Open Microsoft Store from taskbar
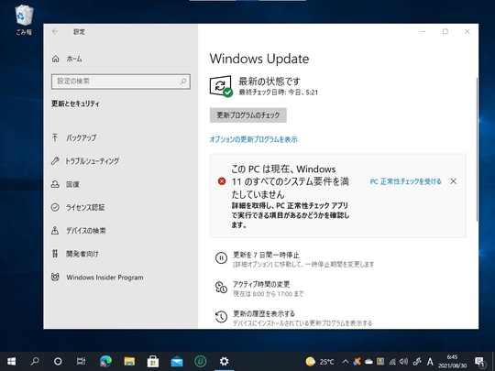495x371 pixels. 153,361
